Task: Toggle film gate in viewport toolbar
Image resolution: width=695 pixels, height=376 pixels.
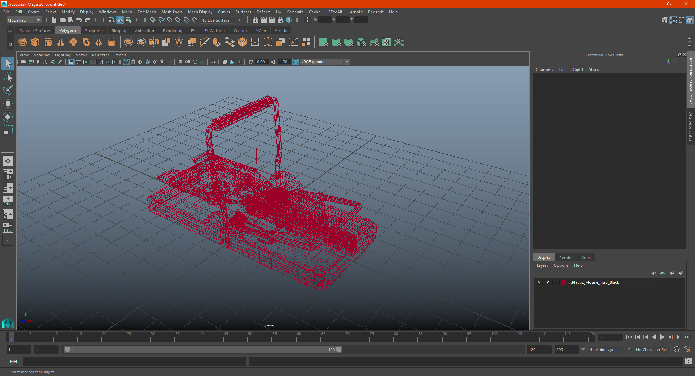Action: point(79,62)
